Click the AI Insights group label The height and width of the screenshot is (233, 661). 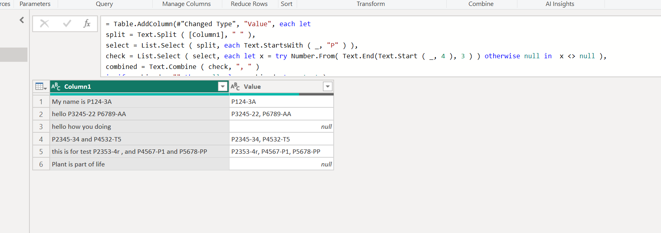tap(560, 4)
